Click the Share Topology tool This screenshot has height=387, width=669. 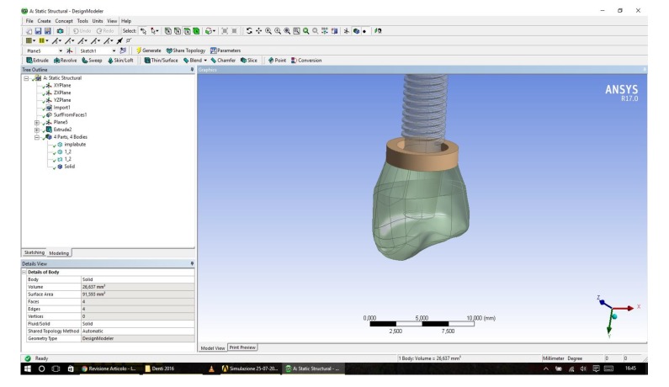[x=185, y=50]
